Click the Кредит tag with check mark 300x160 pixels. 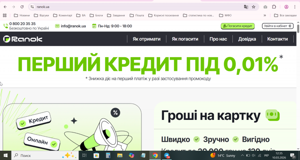(x=34, y=121)
